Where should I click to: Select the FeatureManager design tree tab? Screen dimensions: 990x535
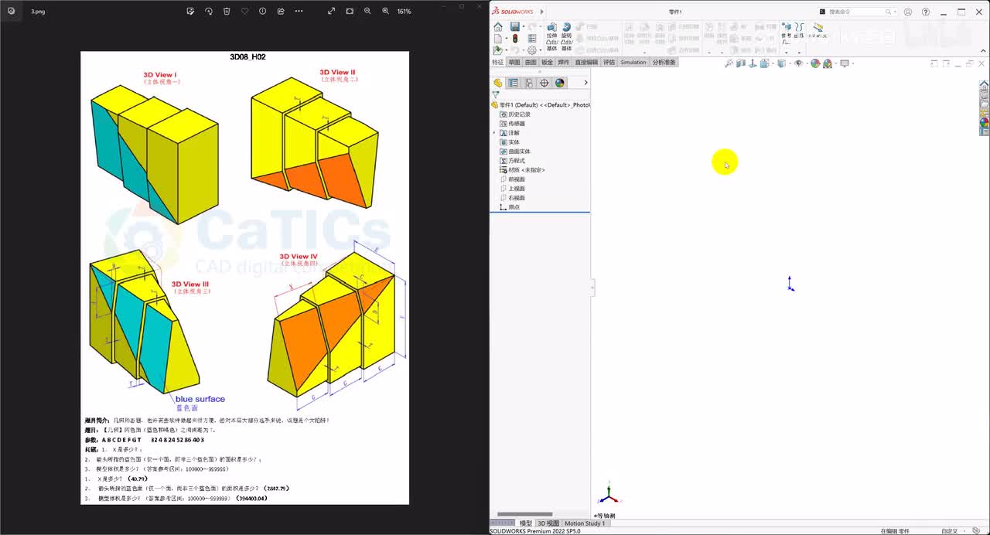coord(498,83)
